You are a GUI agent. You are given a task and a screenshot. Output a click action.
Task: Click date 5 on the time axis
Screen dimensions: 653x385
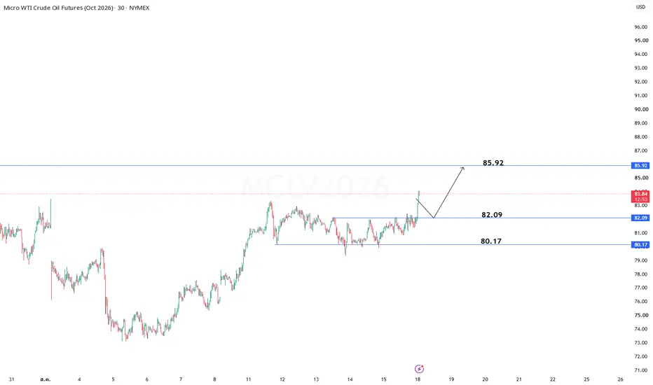113,379
